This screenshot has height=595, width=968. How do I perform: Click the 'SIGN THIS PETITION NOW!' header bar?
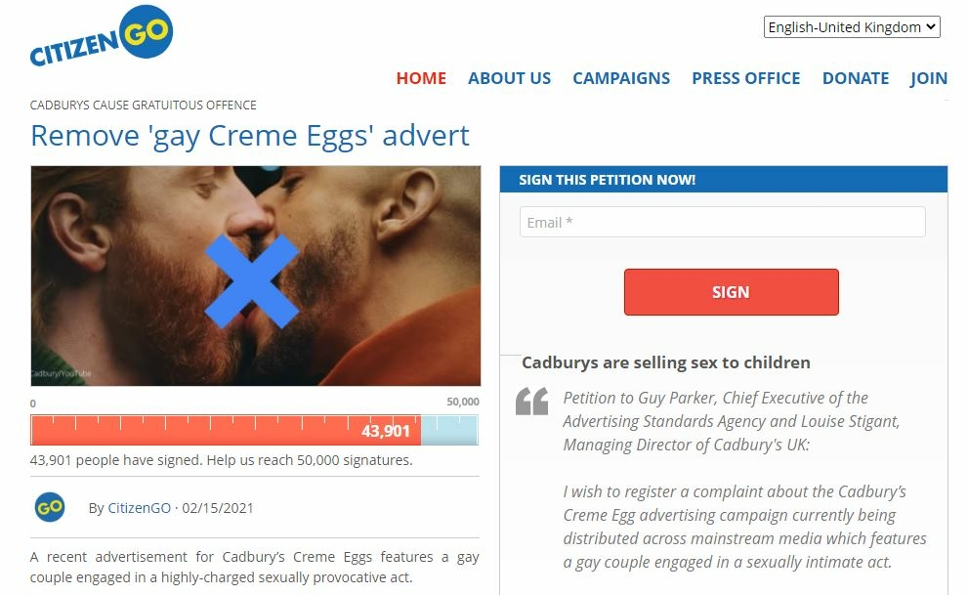click(723, 180)
